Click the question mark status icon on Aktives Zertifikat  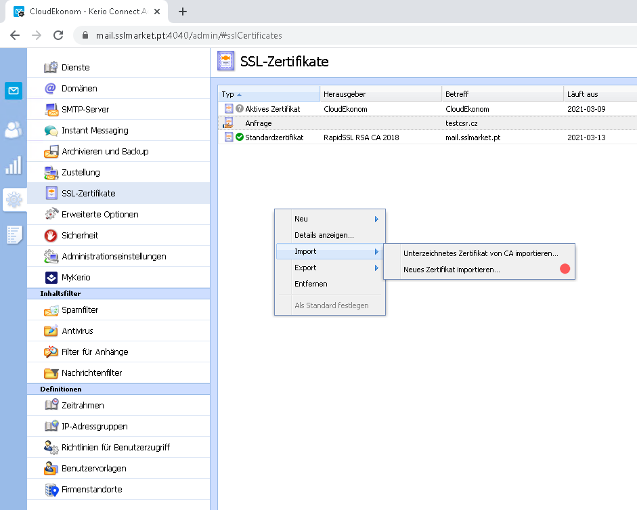239,108
